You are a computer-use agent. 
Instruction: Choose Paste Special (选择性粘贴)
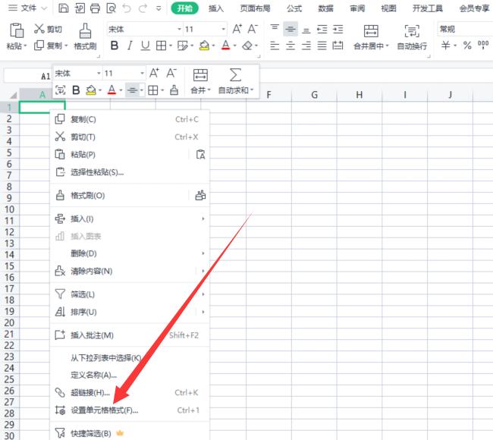[x=130, y=172]
